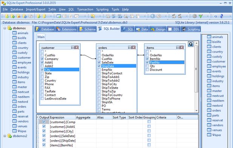This screenshot has width=233, height=148.
Task: Open the Import/Export menu
Action: point(35,9)
